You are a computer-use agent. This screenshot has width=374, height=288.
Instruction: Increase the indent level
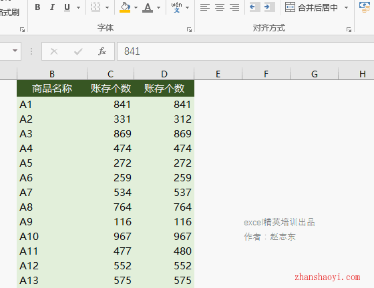(x=270, y=7)
